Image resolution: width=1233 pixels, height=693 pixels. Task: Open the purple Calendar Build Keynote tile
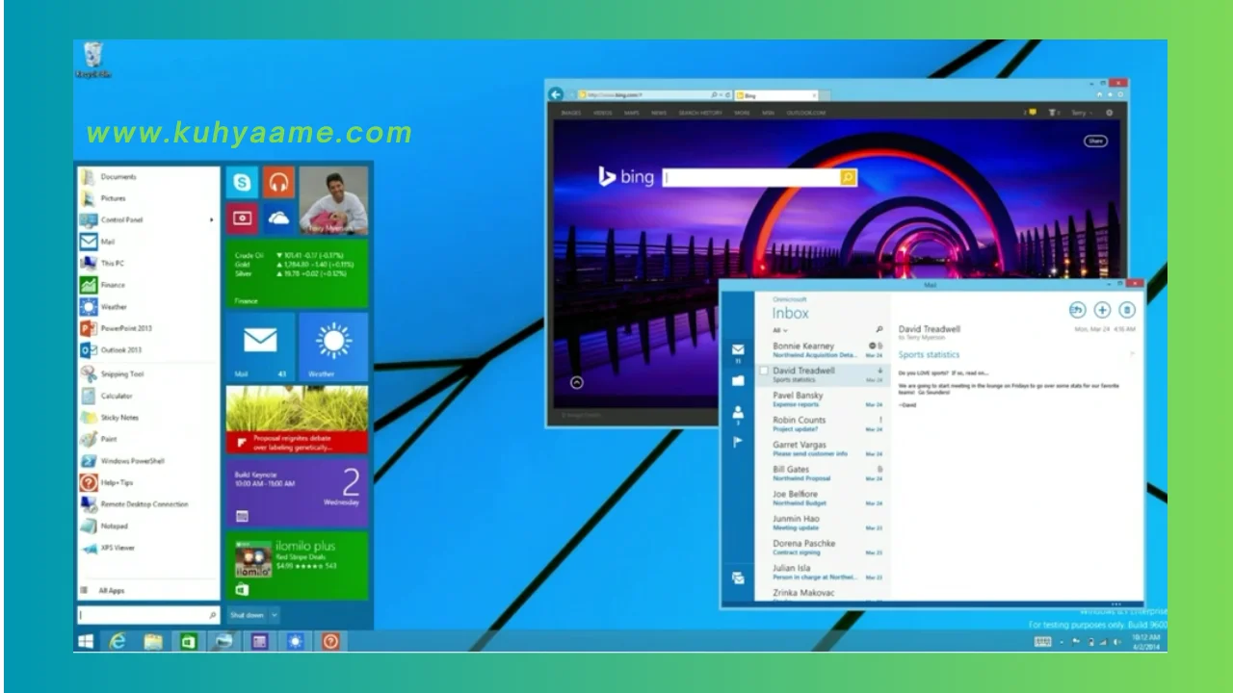[x=297, y=493]
